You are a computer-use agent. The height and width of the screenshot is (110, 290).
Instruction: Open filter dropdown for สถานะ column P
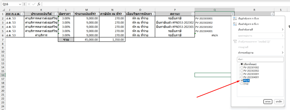(193, 14)
